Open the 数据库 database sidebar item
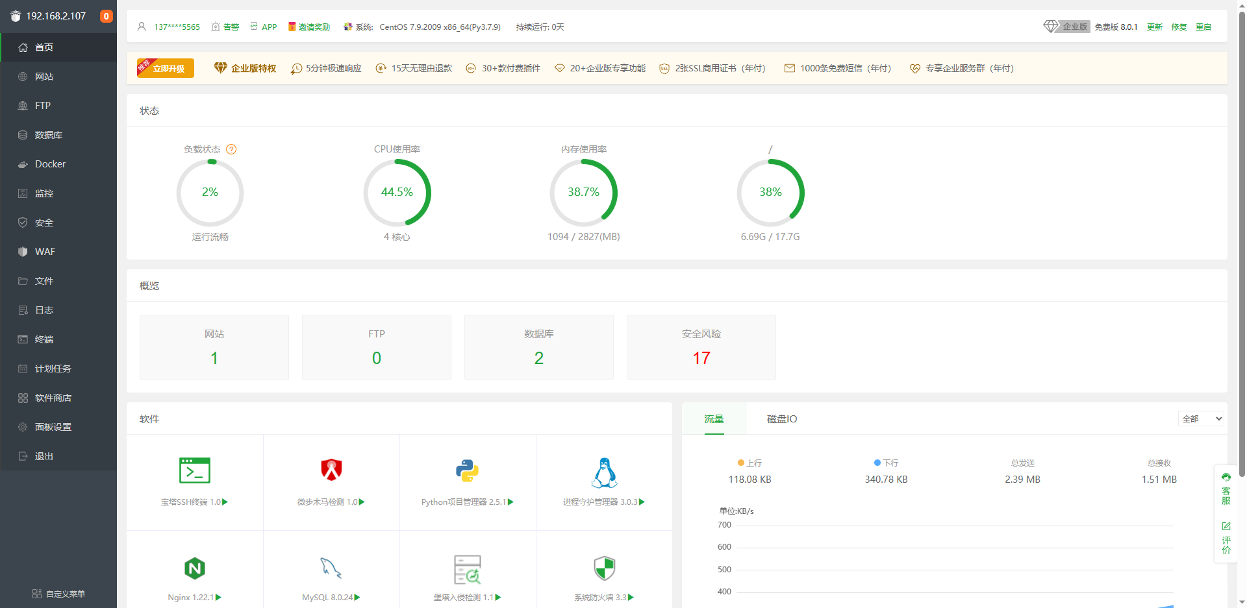1247x608 pixels. (x=58, y=135)
